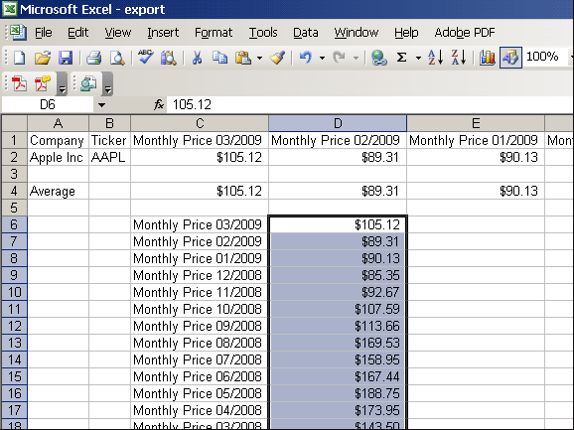Toggle the Drawing toolbar icon
The width and height of the screenshot is (574, 430).
pyautogui.click(x=510, y=58)
